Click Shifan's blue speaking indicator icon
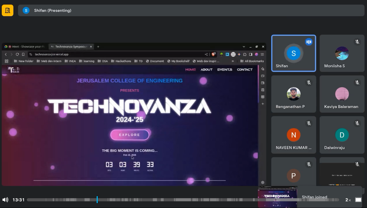The height and width of the screenshot is (208, 367). (309, 42)
